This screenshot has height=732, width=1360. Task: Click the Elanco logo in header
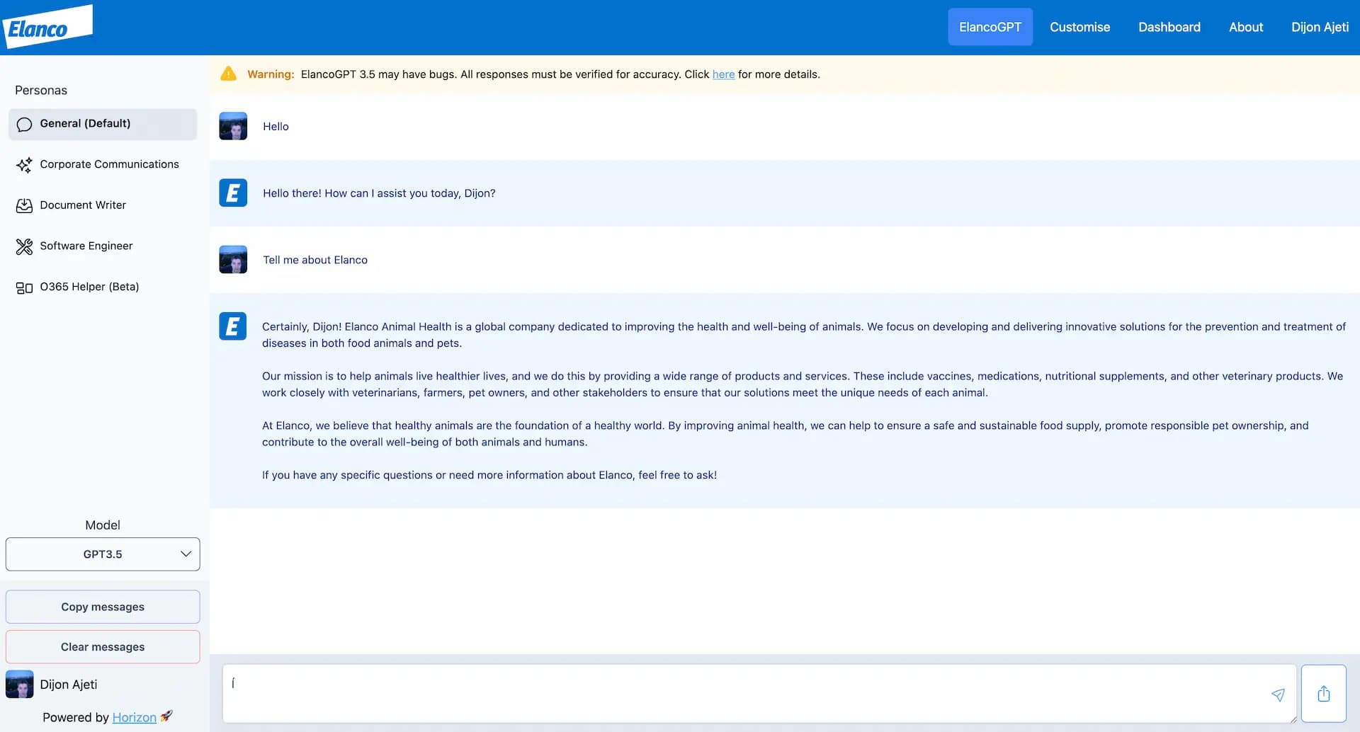click(x=47, y=28)
